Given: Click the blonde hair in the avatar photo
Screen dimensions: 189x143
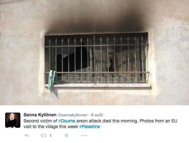Looking at the screenshot, I should point(12,116).
